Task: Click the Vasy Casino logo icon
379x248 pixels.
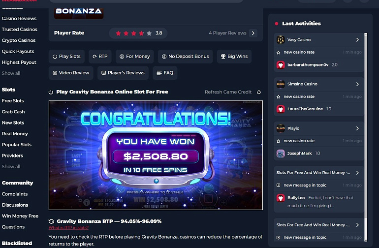Action: pyautogui.click(x=281, y=40)
